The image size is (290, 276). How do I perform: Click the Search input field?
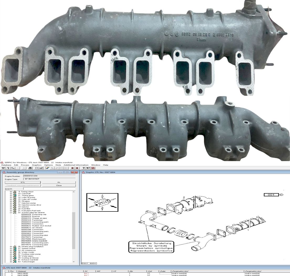pos(49,189)
